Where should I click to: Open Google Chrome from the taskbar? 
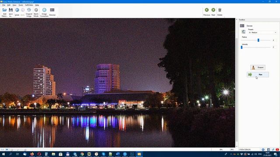[x=82, y=154]
